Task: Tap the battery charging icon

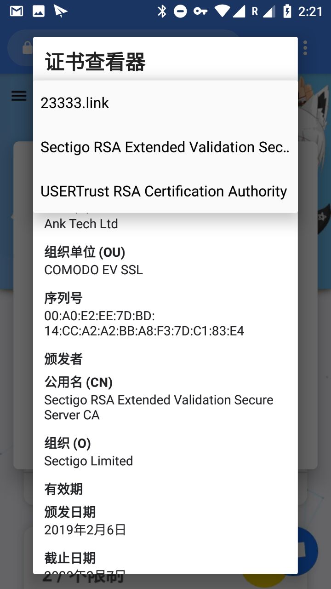Action: 287,11
